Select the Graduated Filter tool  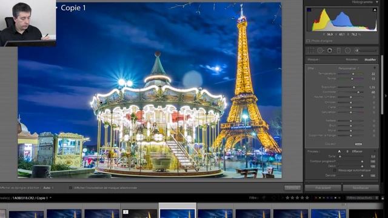click(339, 51)
